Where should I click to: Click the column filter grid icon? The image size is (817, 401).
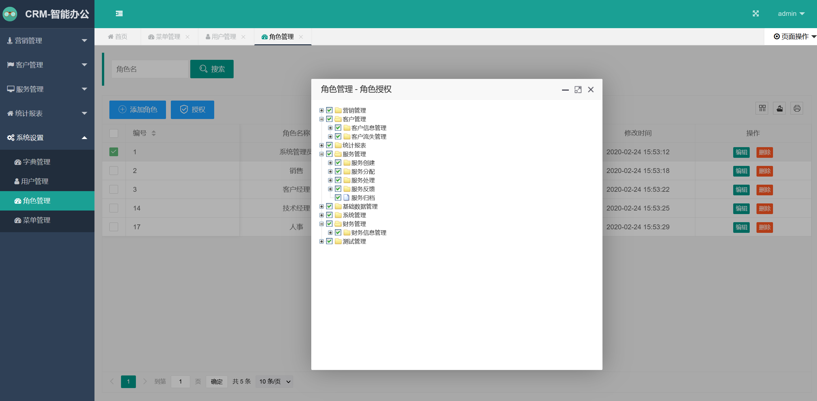(x=762, y=108)
